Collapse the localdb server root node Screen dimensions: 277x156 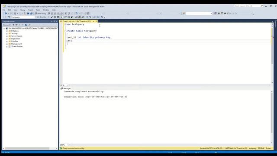[4, 28]
